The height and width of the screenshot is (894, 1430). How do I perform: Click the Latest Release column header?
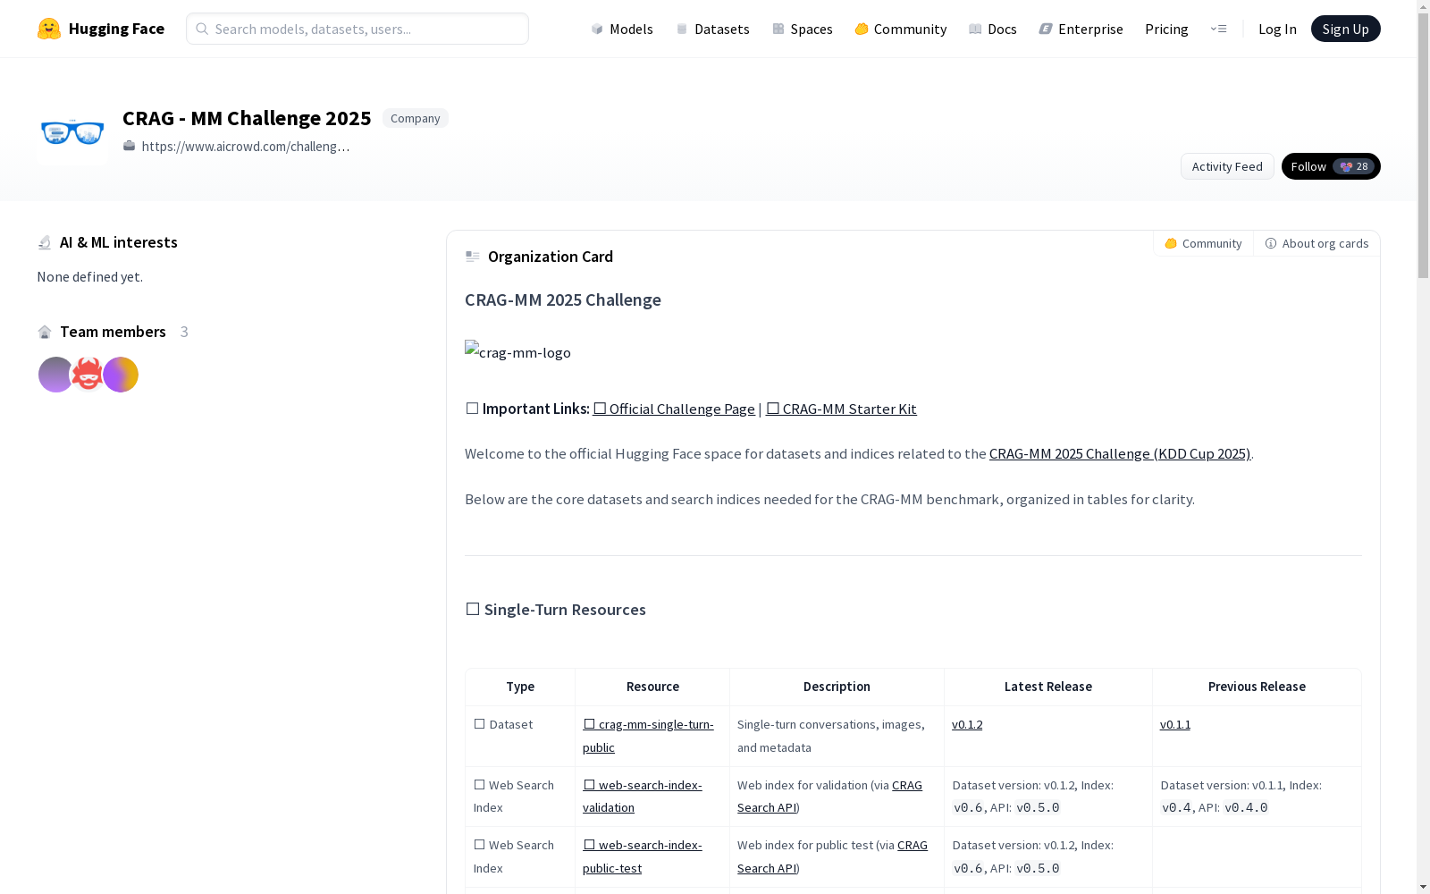(1048, 687)
